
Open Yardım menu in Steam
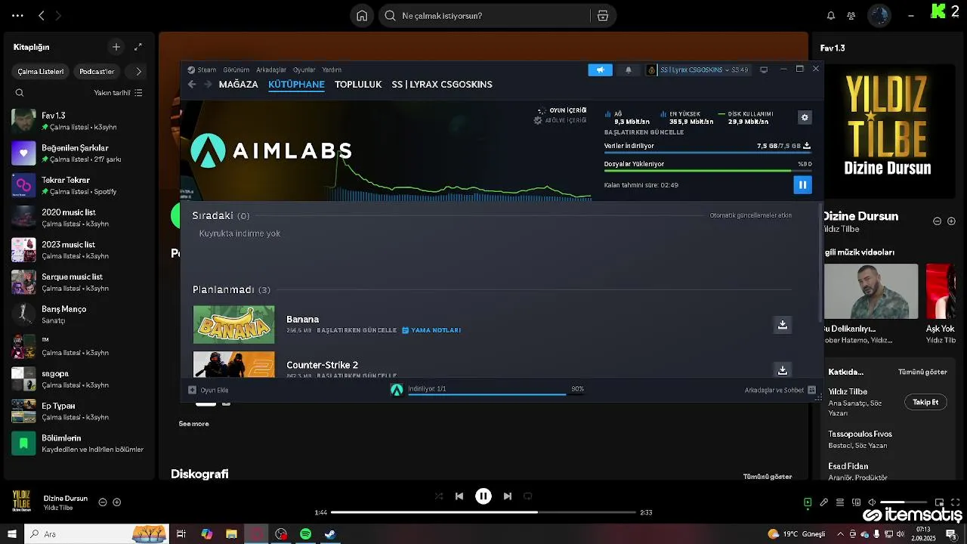pos(332,70)
